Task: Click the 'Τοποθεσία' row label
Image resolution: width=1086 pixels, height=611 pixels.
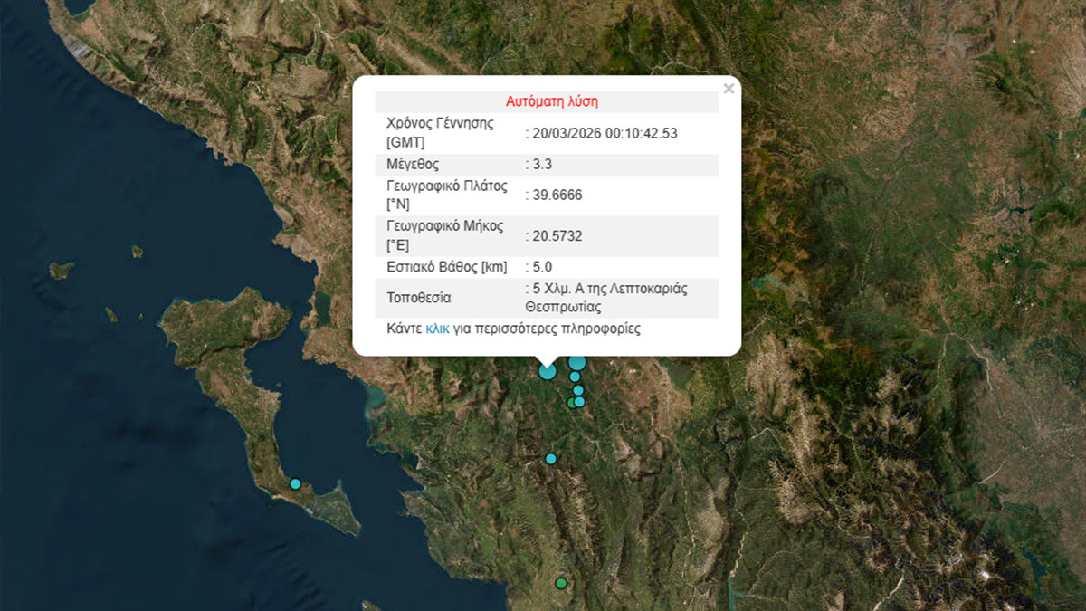Action: [418, 298]
